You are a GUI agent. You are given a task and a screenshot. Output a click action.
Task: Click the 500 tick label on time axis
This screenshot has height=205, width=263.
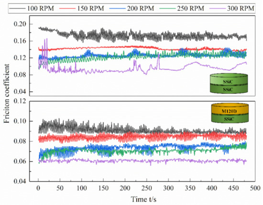255,188
